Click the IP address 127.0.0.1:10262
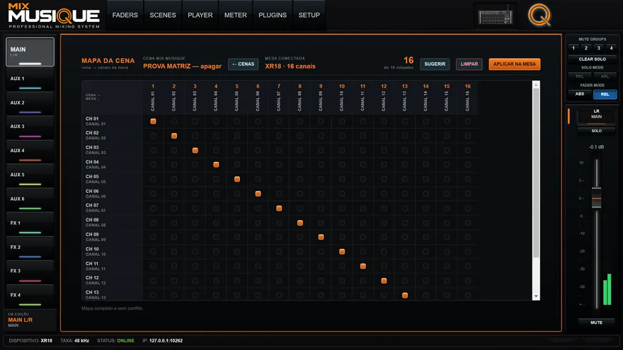 coord(166,341)
